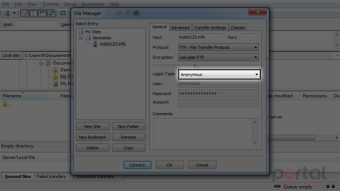
Task: Open the Logon Type dropdown
Action: point(220,74)
